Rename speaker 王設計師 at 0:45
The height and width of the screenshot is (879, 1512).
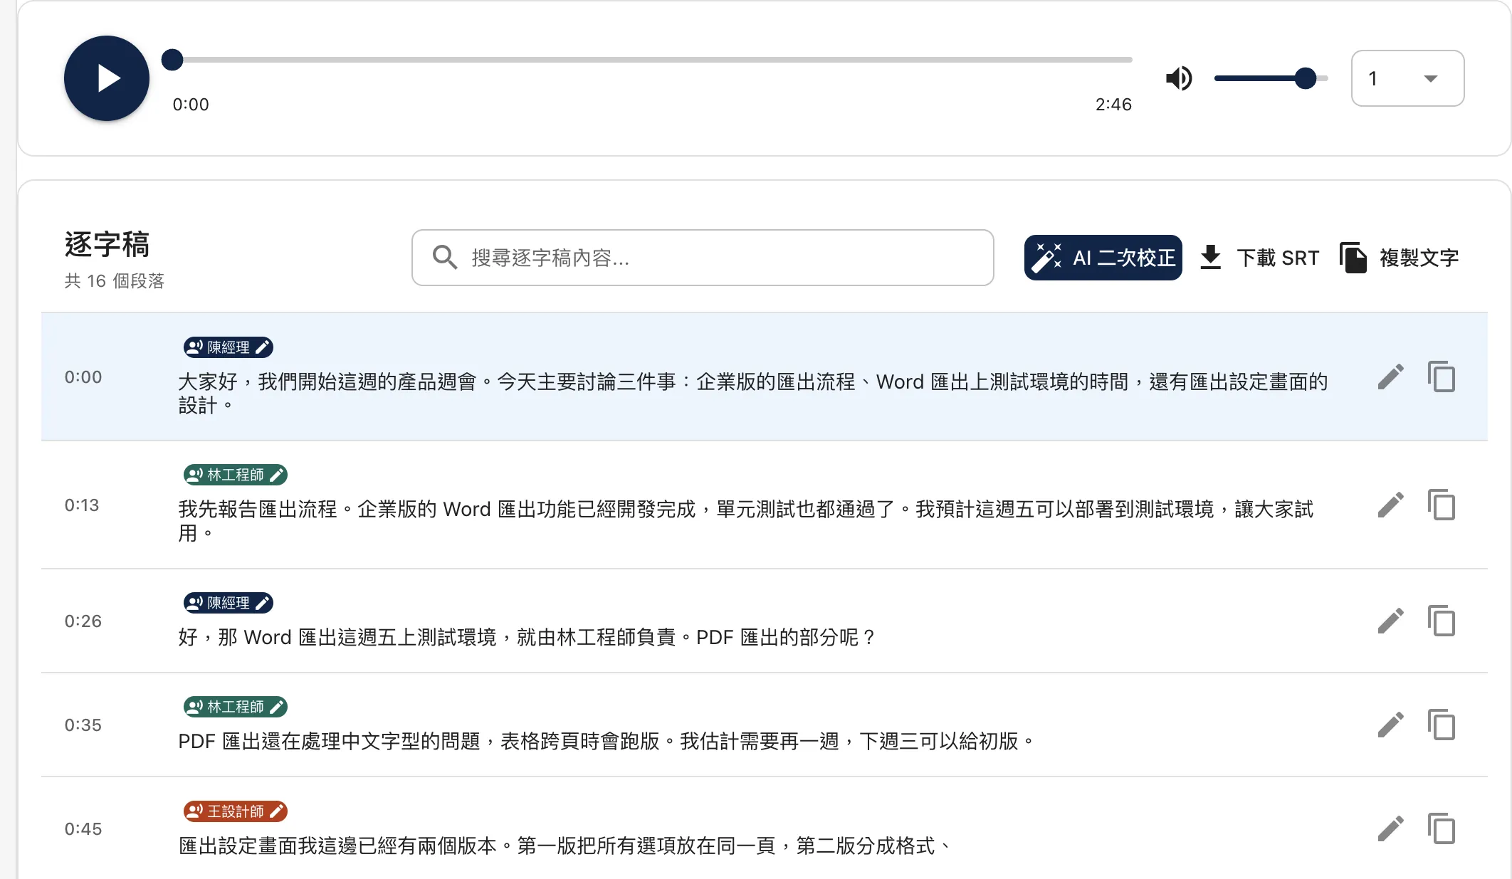coord(235,811)
